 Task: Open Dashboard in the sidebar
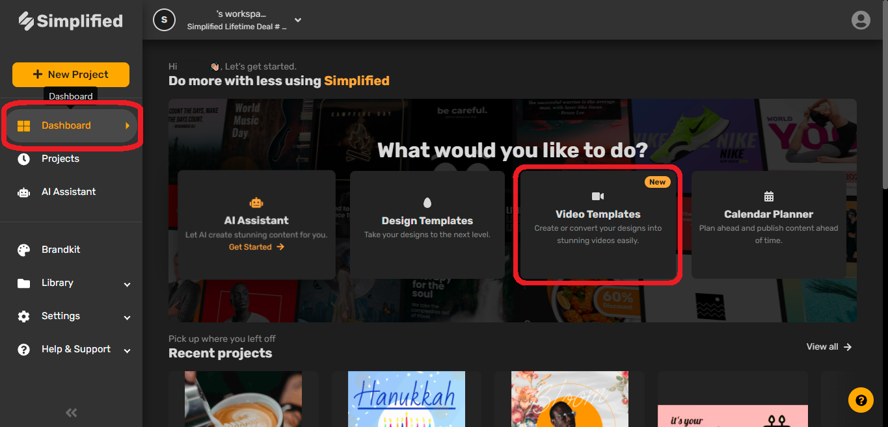71,125
